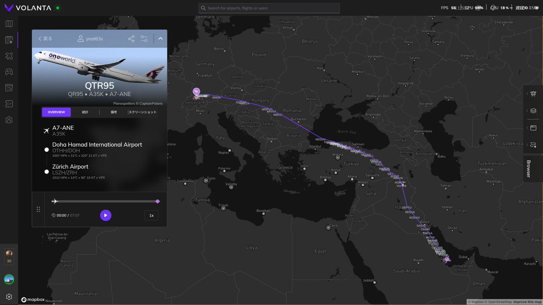Click the Cairo airport dot on map
This screenshot has width=543, height=305.
click(329, 228)
